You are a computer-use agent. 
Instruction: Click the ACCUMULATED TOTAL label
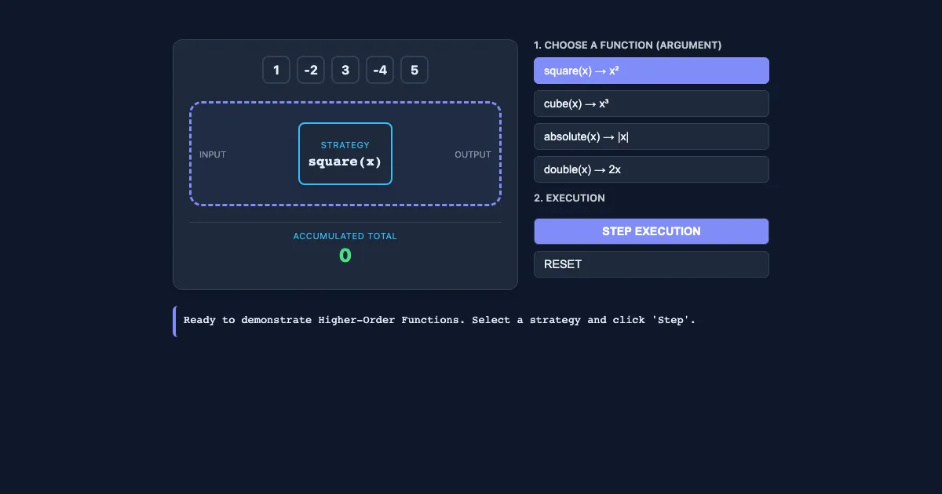click(x=345, y=236)
